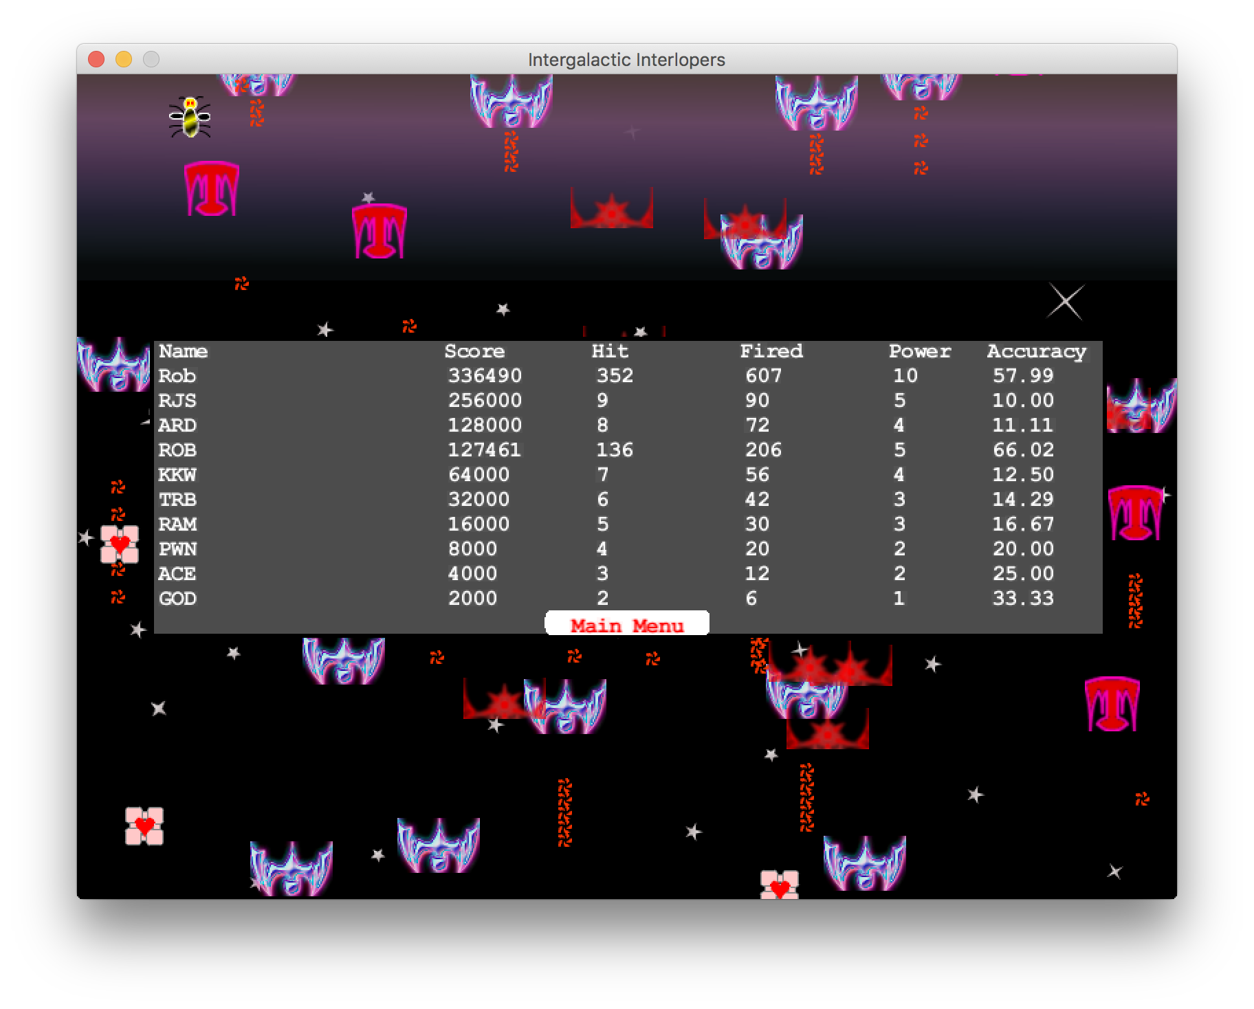This screenshot has height=1009, width=1254.
Task: Click the accuracy value 66.02
Action: click(x=1023, y=450)
